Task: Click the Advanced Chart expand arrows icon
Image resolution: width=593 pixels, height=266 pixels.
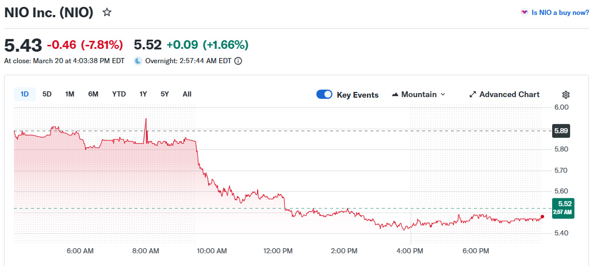Action: pyautogui.click(x=472, y=94)
